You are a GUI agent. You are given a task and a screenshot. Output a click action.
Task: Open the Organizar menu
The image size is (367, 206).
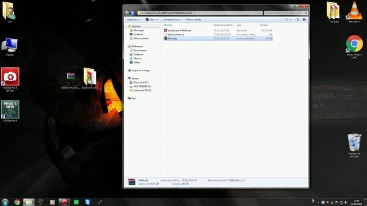[133, 19]
